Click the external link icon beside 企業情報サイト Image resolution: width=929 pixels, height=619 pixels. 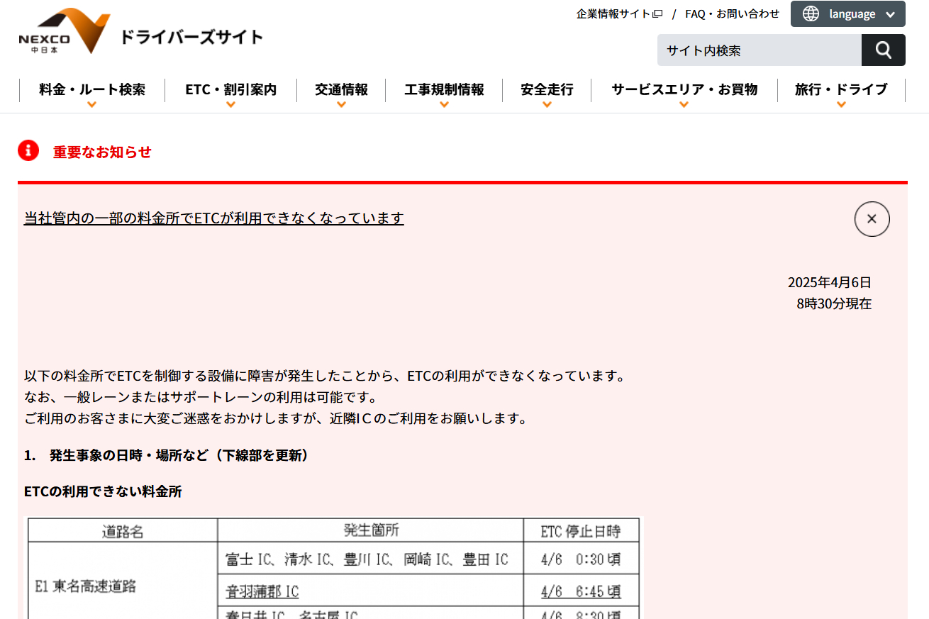(657, 14)
